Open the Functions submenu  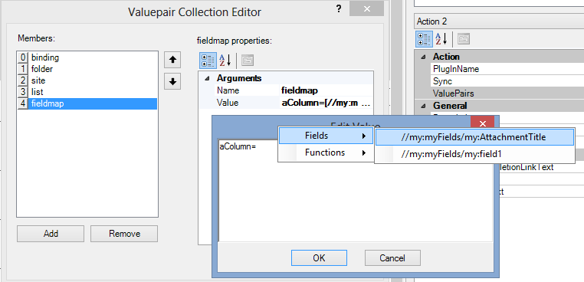(326, 152)
